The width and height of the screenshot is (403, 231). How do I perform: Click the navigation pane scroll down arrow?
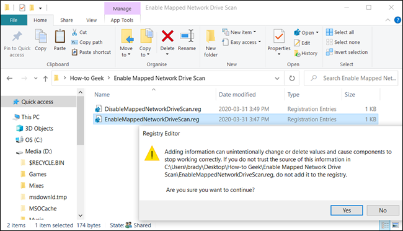[81, 216]
